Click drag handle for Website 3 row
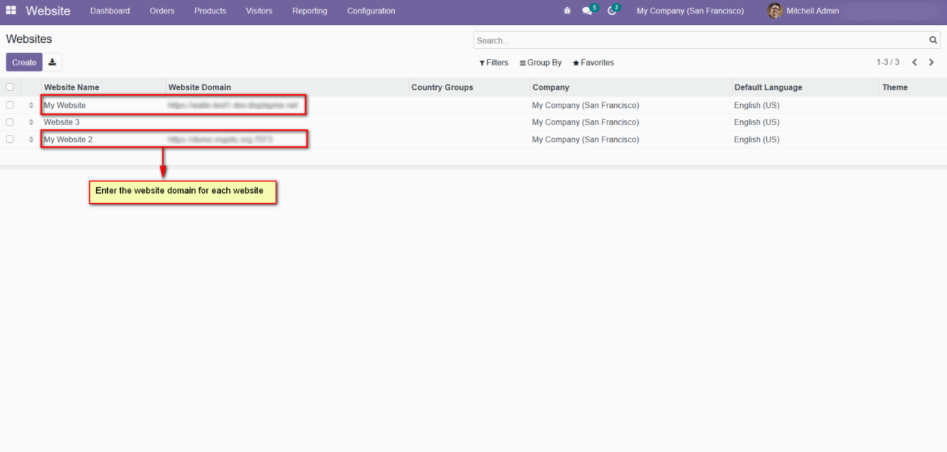Viewport: 947px width, 452px height. (31, 122)
